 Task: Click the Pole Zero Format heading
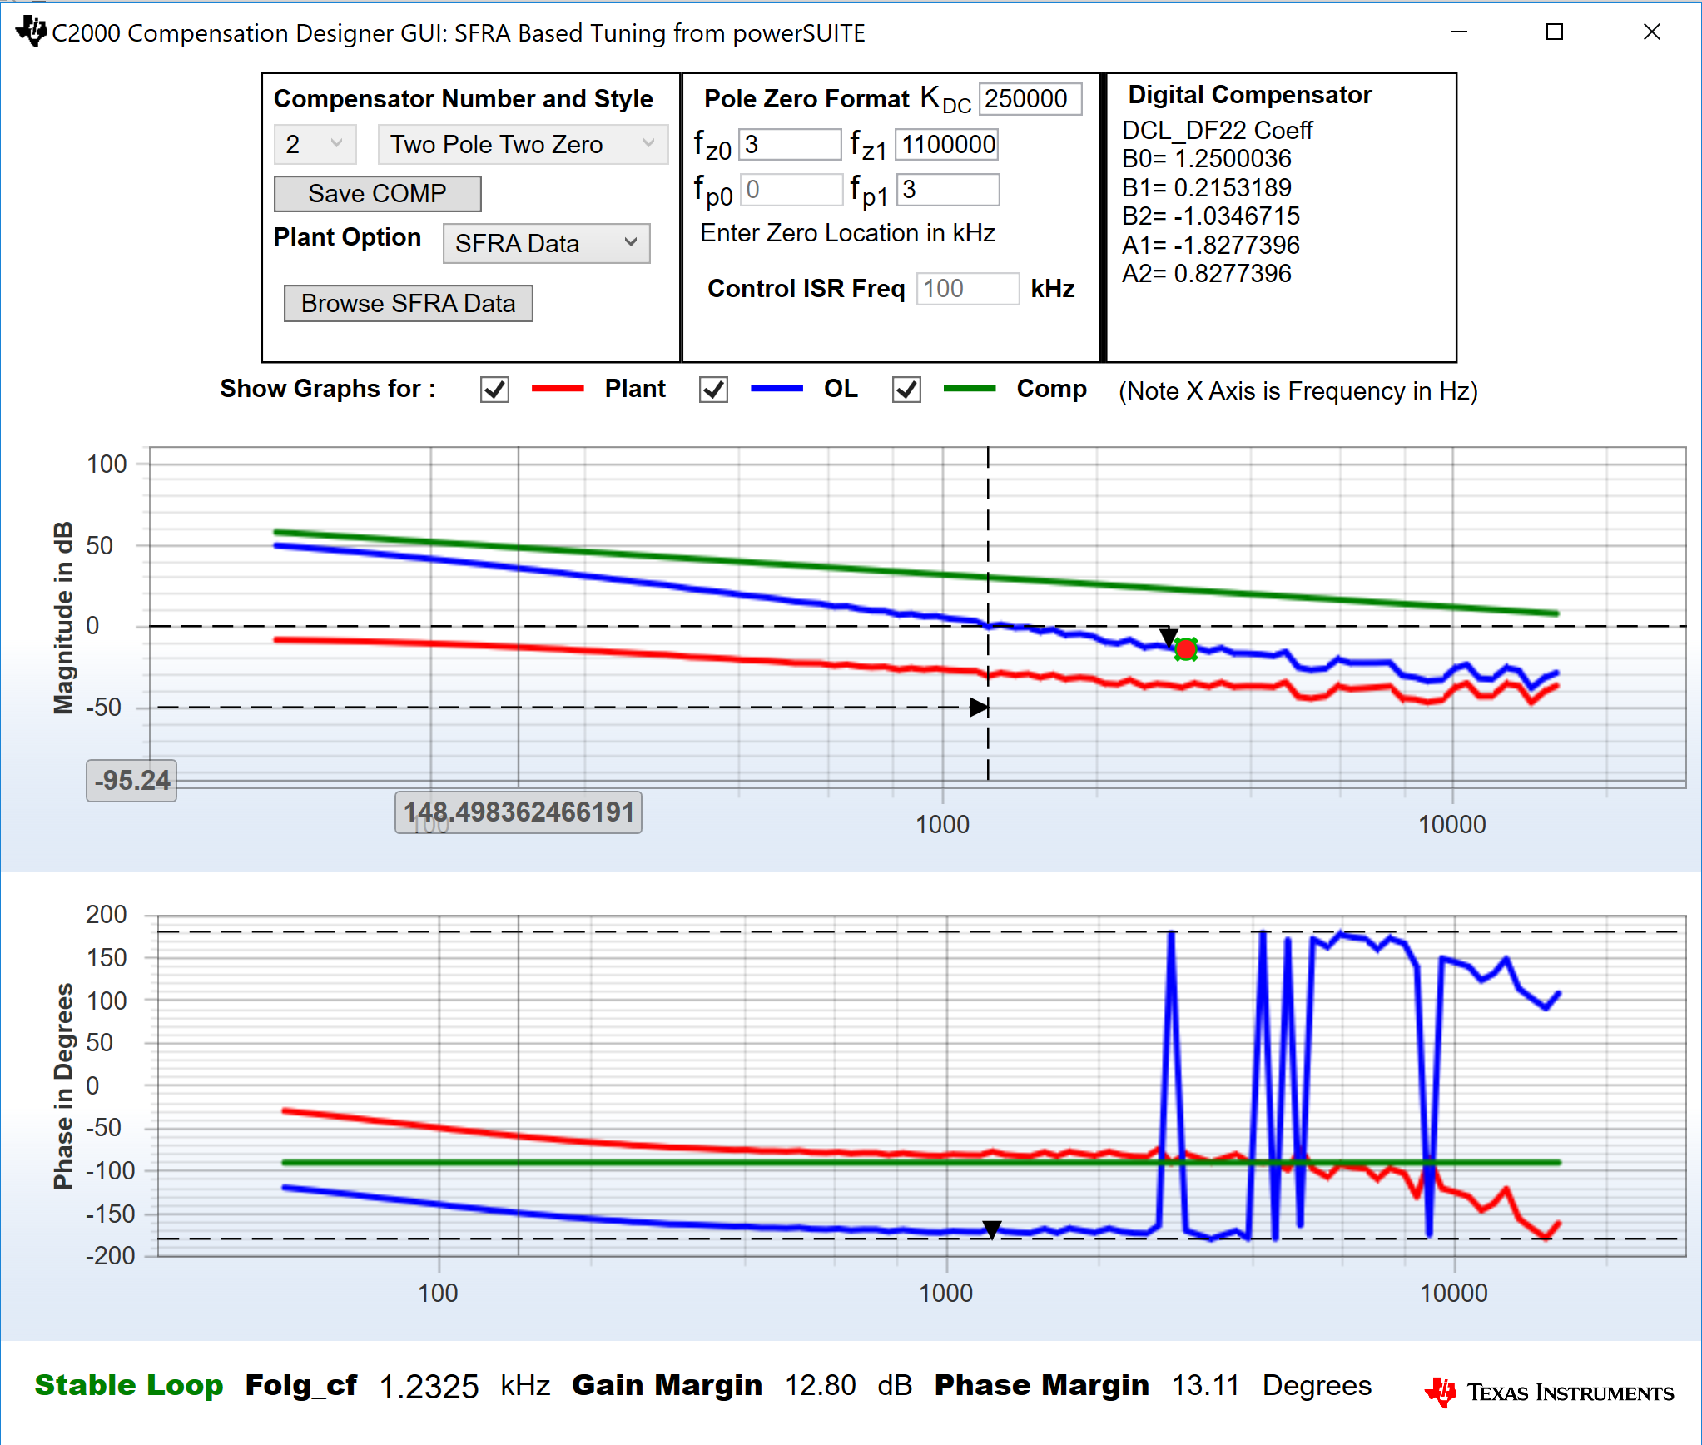pos(806,98)
